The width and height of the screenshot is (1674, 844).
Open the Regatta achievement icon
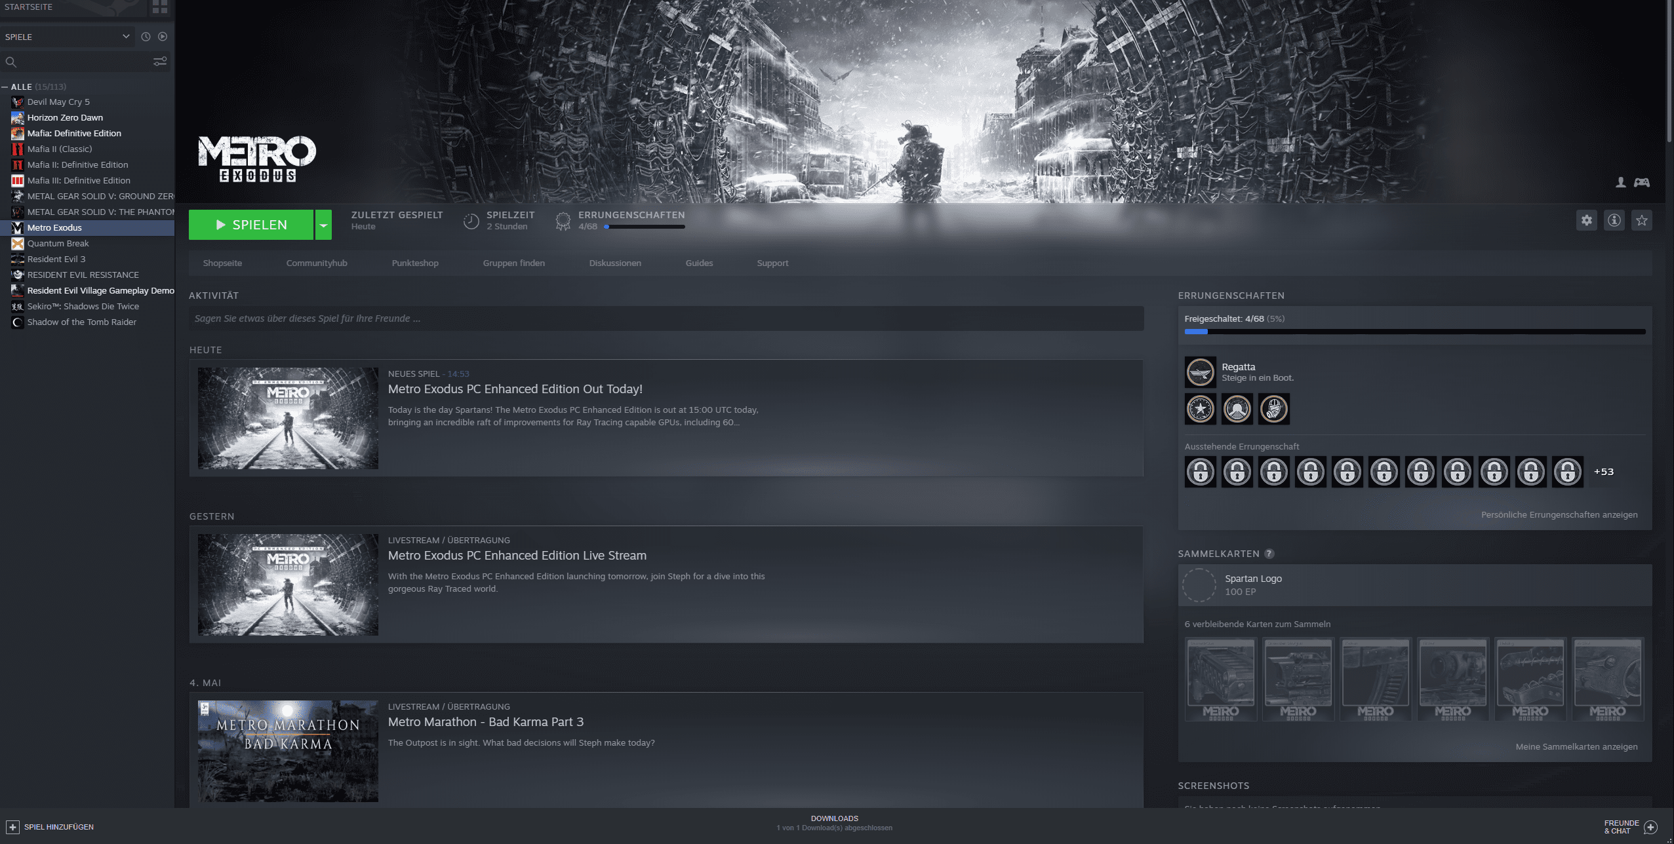pos(1201,372)
